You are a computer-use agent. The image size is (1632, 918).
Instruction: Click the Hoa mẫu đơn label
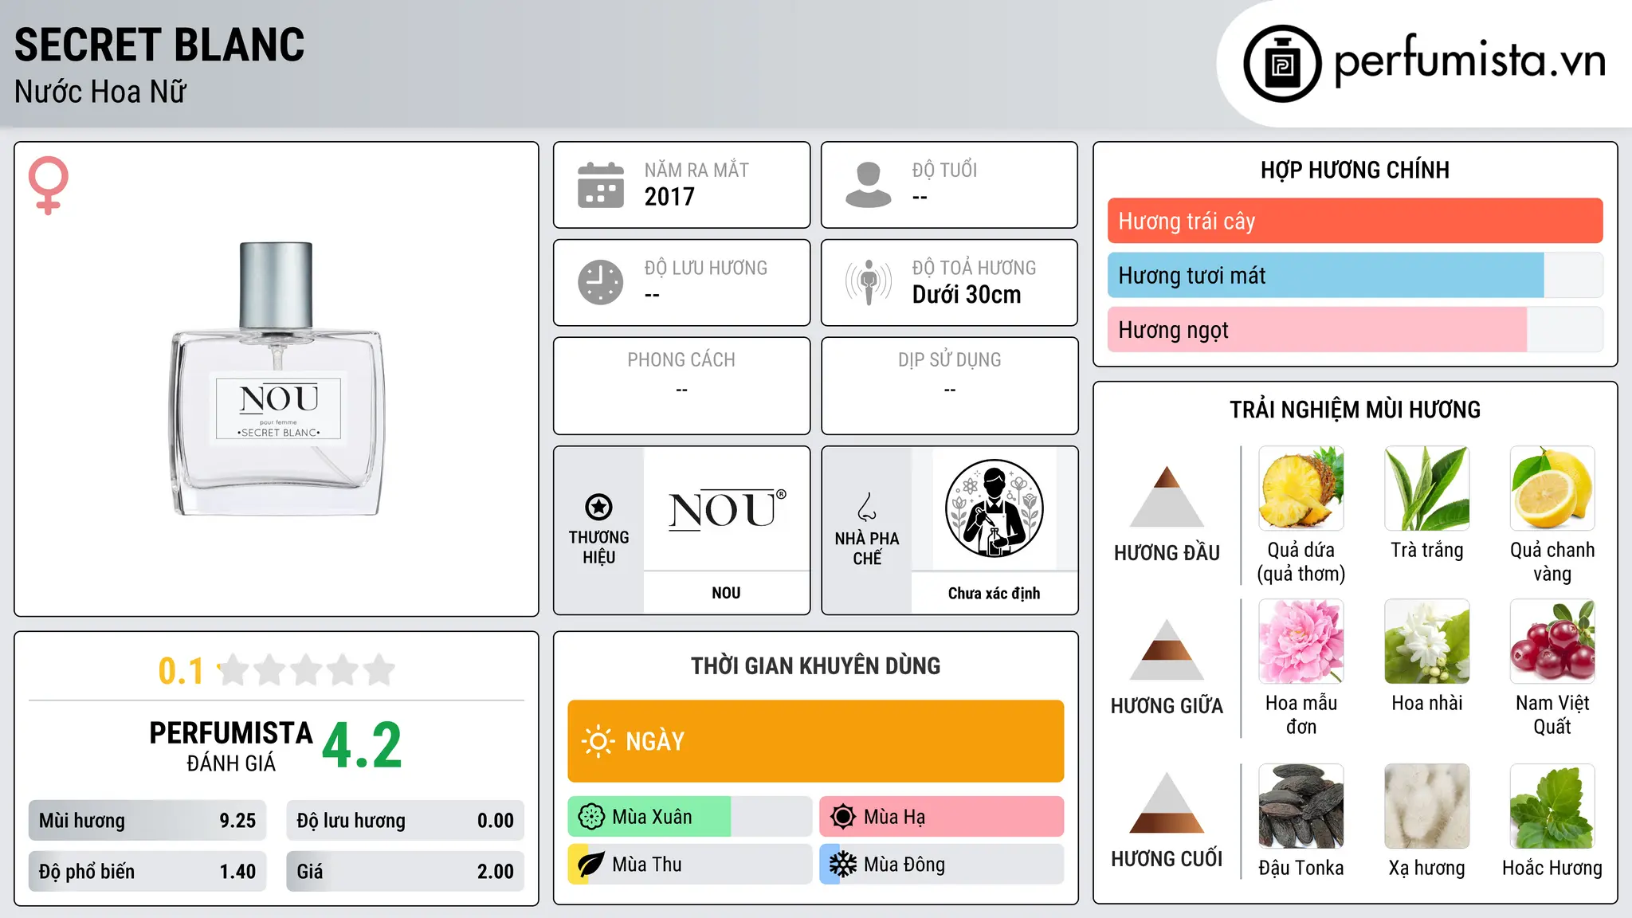(1301, 715)
